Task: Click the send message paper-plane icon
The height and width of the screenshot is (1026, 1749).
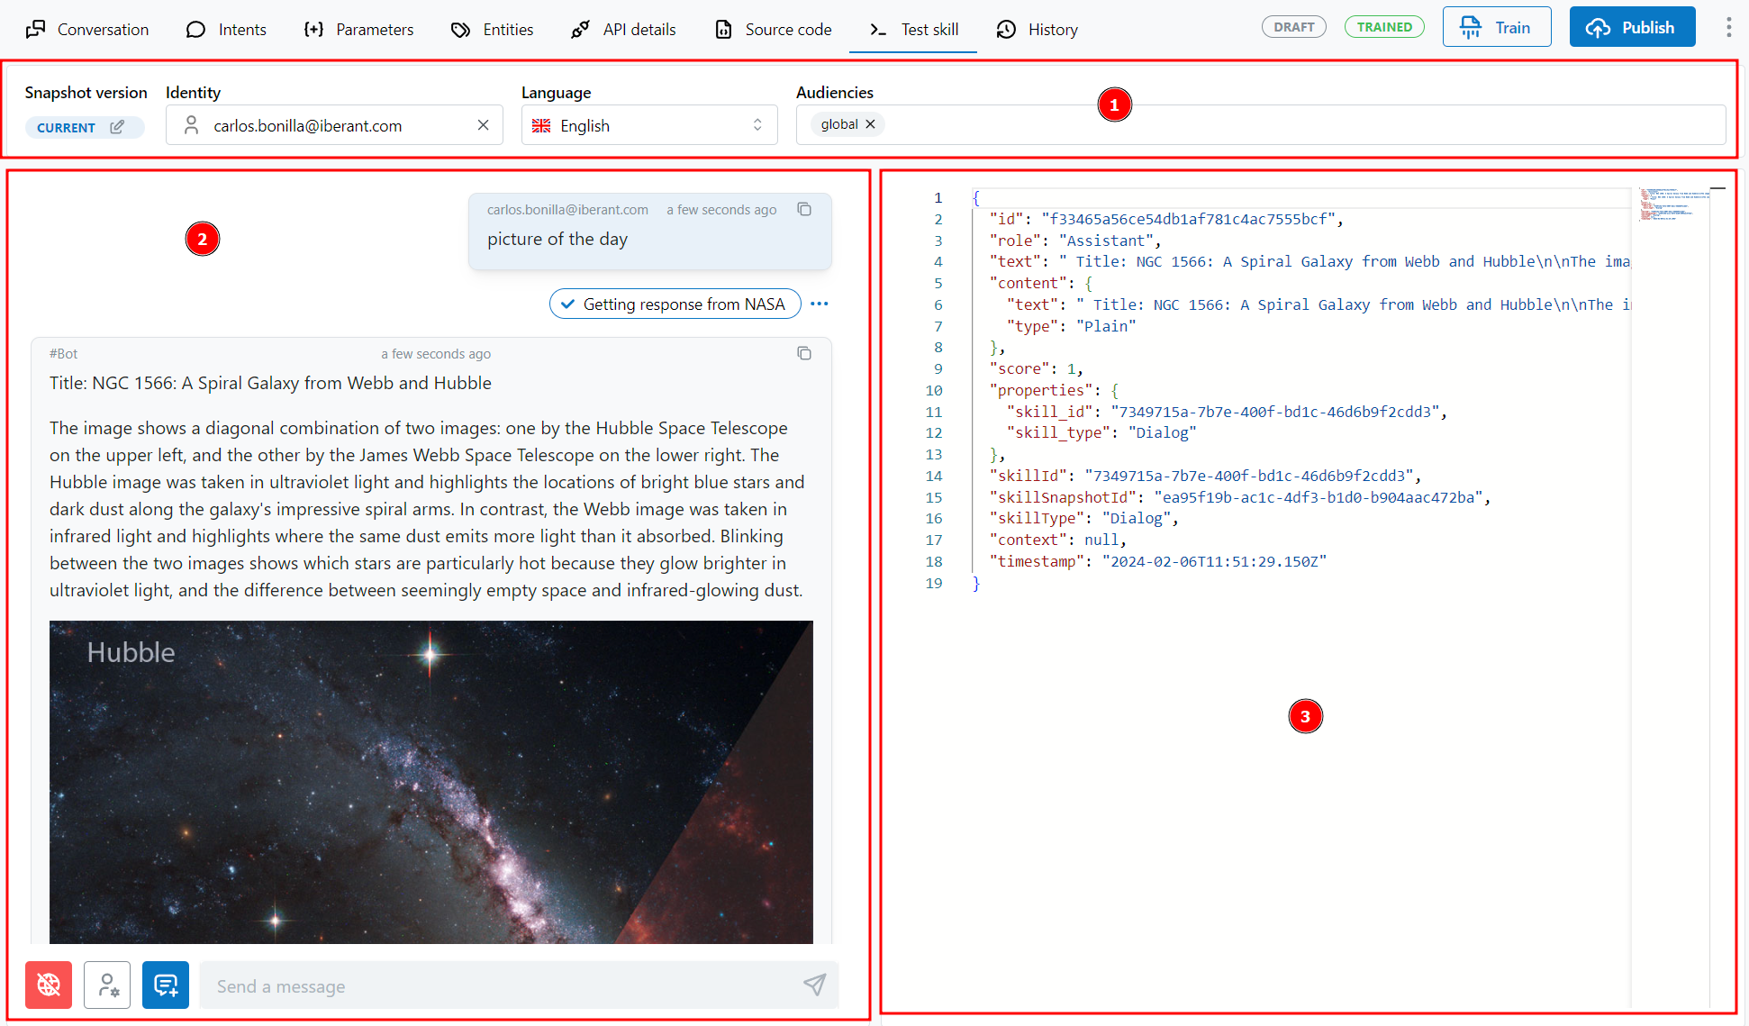Action: click(x=814, y=985)
